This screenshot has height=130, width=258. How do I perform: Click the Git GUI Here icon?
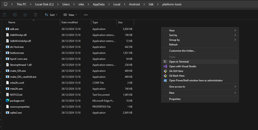coord(165,71)
